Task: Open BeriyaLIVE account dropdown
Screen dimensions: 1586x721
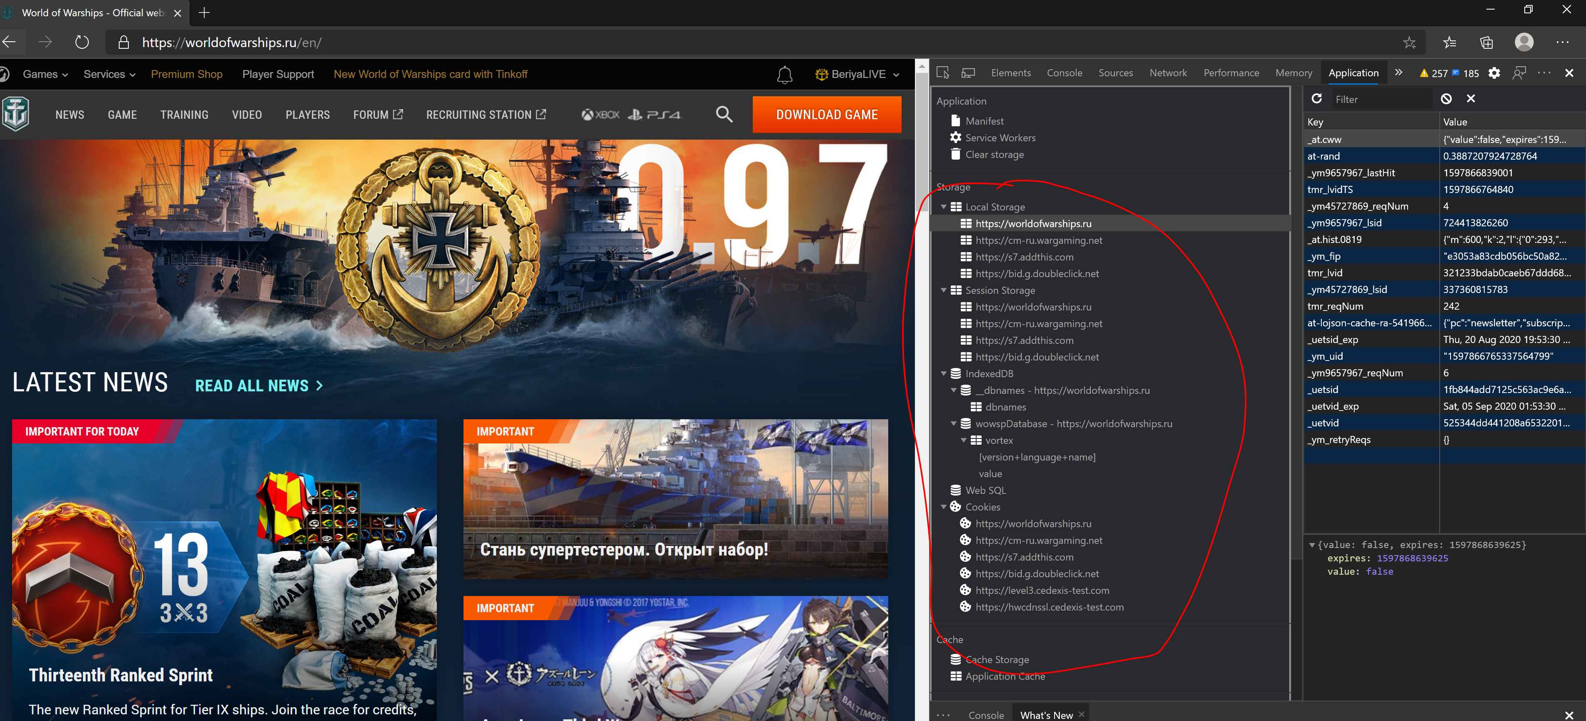Action: tap(857, 74)
